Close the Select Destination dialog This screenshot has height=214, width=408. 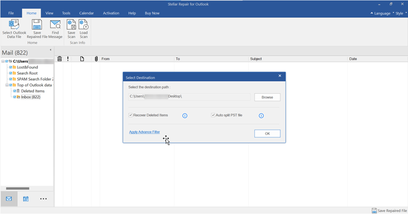[x=280, y=76]
